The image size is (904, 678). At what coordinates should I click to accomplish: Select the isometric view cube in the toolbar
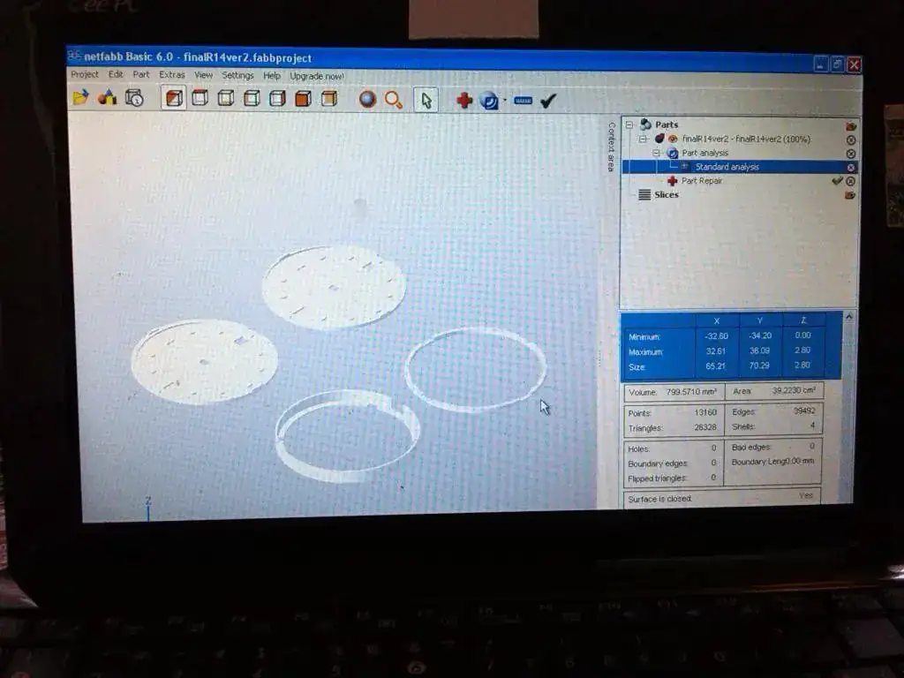click(x=174, y=98)
